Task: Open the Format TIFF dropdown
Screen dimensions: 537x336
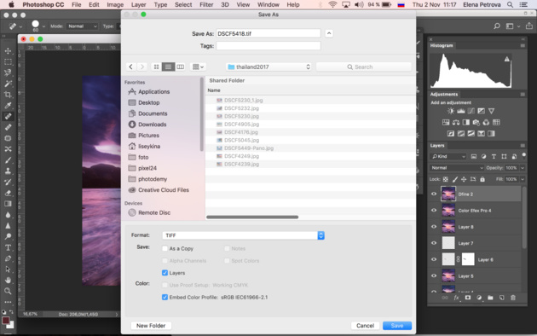Action: click(243, 235)
